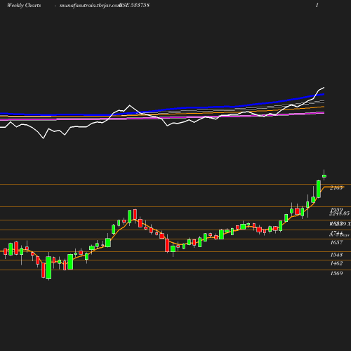Click the 2165 label on the orange line
351x351 pixels.
[x=336, y=187]
